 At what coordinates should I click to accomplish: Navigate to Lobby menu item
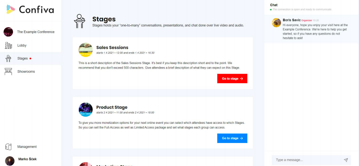(22, 46)
